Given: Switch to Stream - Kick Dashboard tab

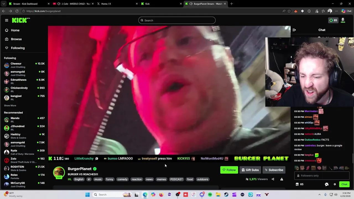Looking at the screenshot, I should 29,4.
